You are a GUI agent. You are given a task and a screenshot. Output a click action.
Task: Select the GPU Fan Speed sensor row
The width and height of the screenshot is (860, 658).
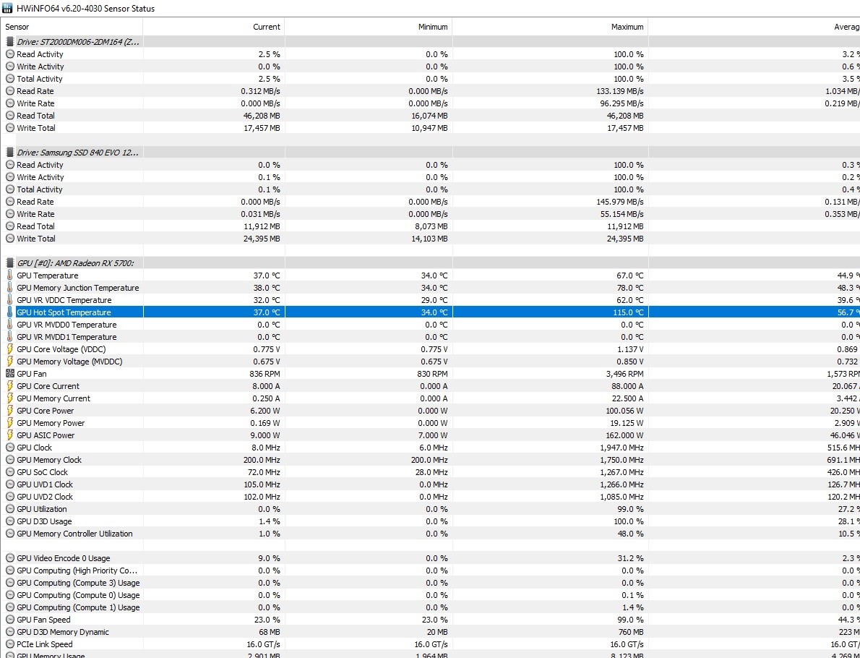[x=43, y=620]
